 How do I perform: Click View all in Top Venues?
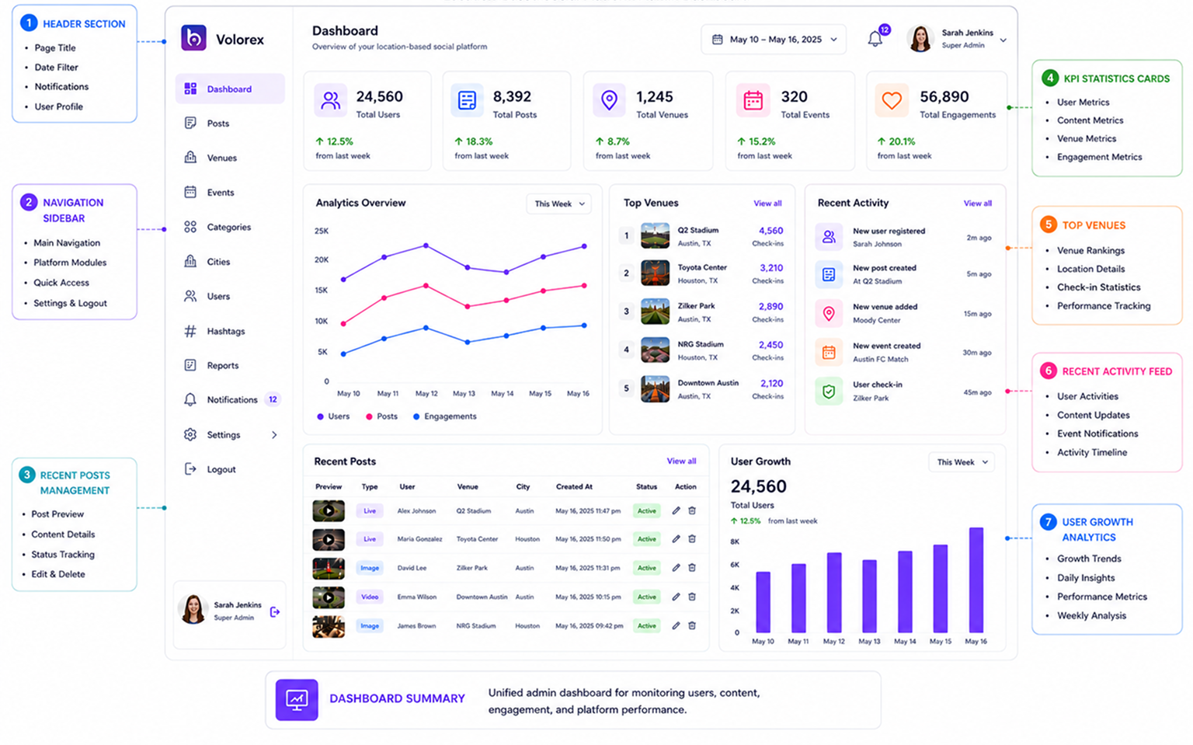tap(767, 204)
